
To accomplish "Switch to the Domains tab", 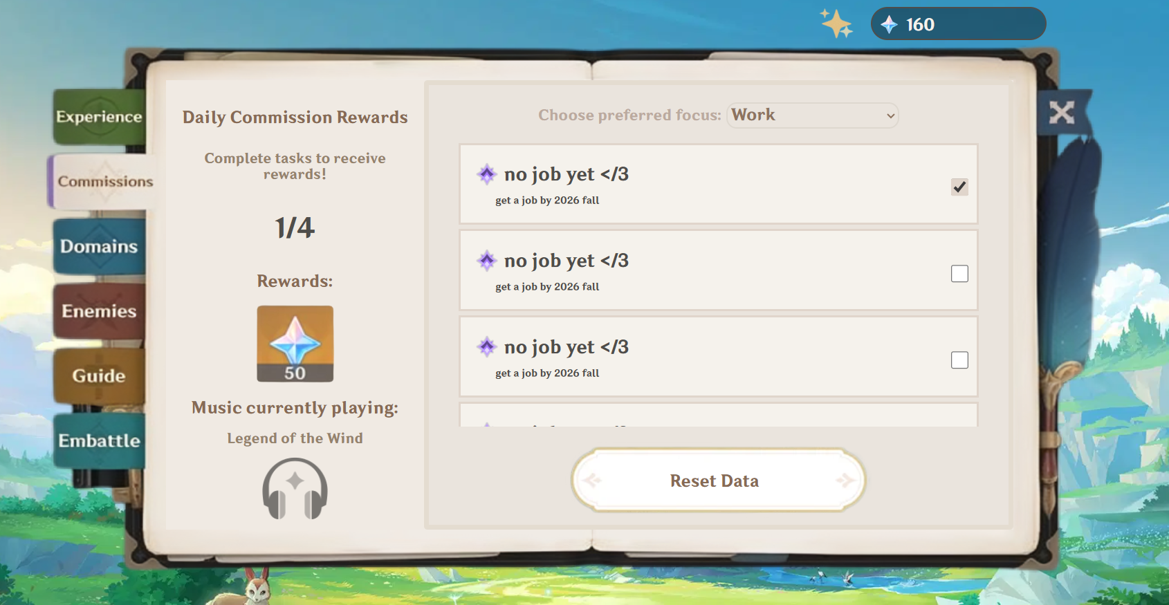I will point(99,247).
